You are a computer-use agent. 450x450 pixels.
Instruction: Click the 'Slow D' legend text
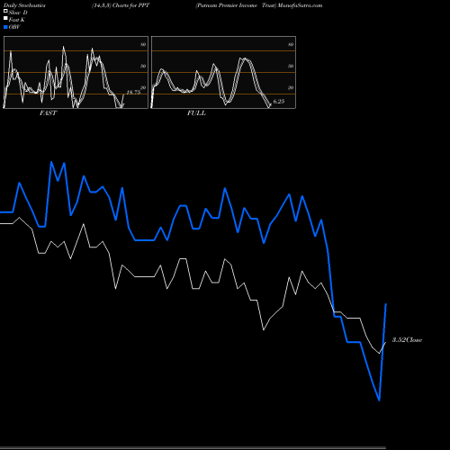point(18,13)
